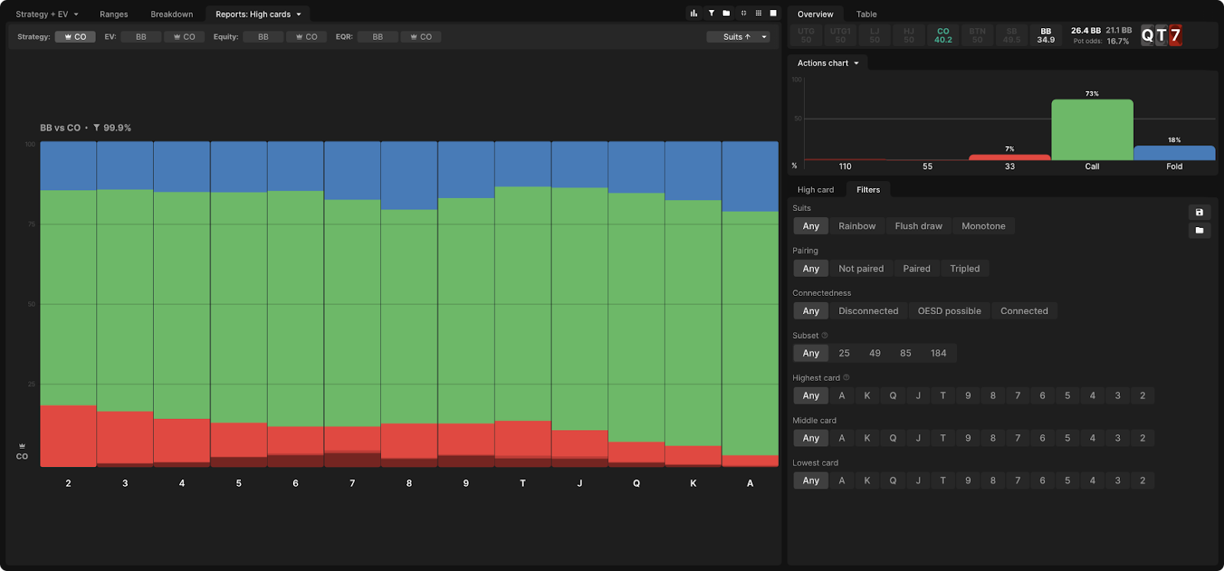Image resolution: width=1224 pixels, height=571 pixels.
Task: Click the green Call bar in actions chart
Action: pyautogui.click(x=1092, y=130)
